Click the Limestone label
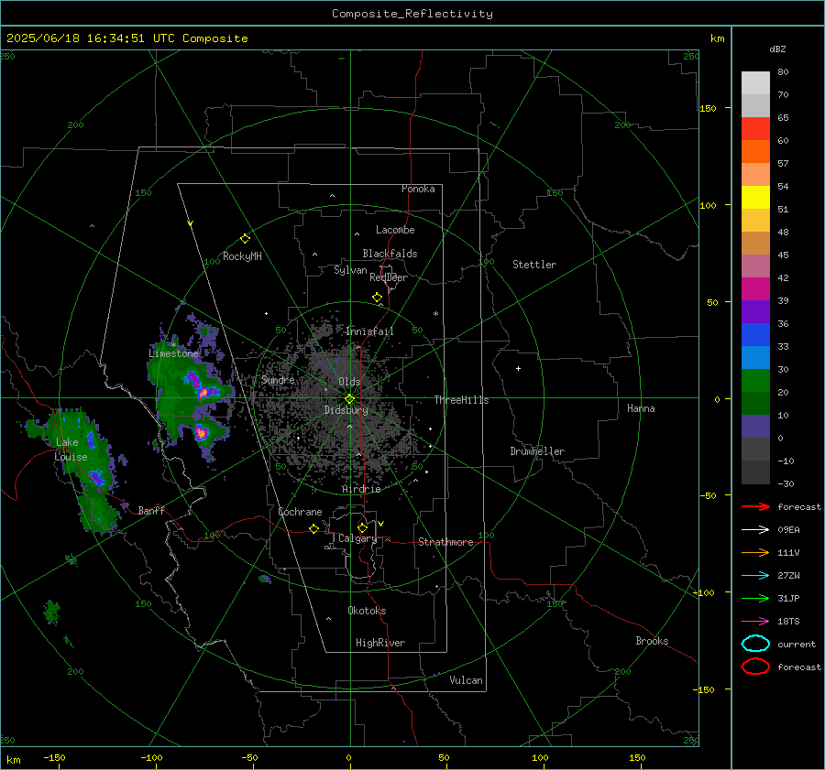This screenshot has height=770, width=825. point(173,353)
